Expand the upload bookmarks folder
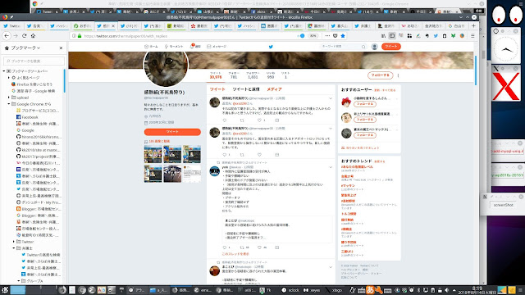The height and width of the screenshot is (295, 525). (9, 98)
